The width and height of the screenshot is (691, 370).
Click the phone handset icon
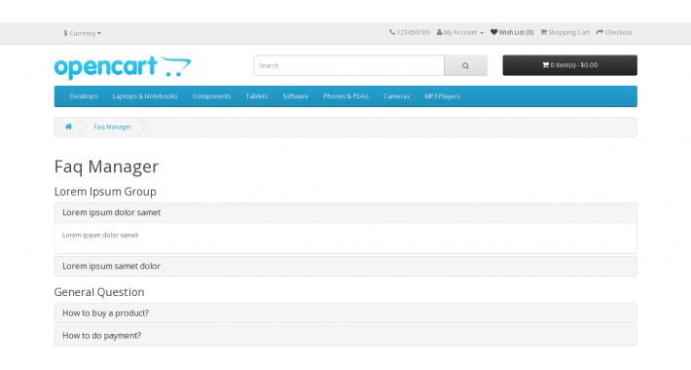[392, 32]
